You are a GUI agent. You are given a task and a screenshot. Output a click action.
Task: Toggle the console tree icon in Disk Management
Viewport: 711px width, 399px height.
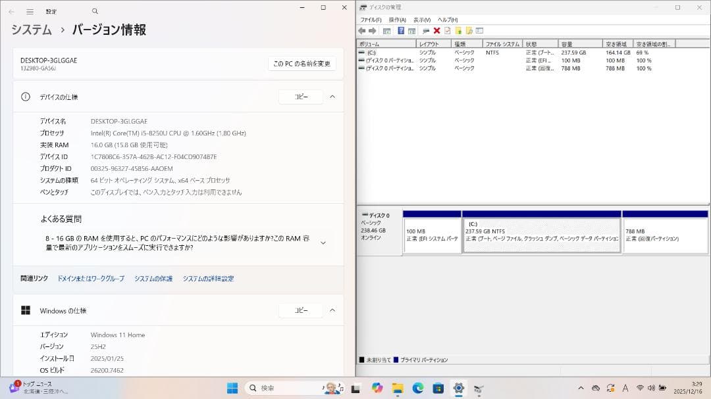point(386,30)
